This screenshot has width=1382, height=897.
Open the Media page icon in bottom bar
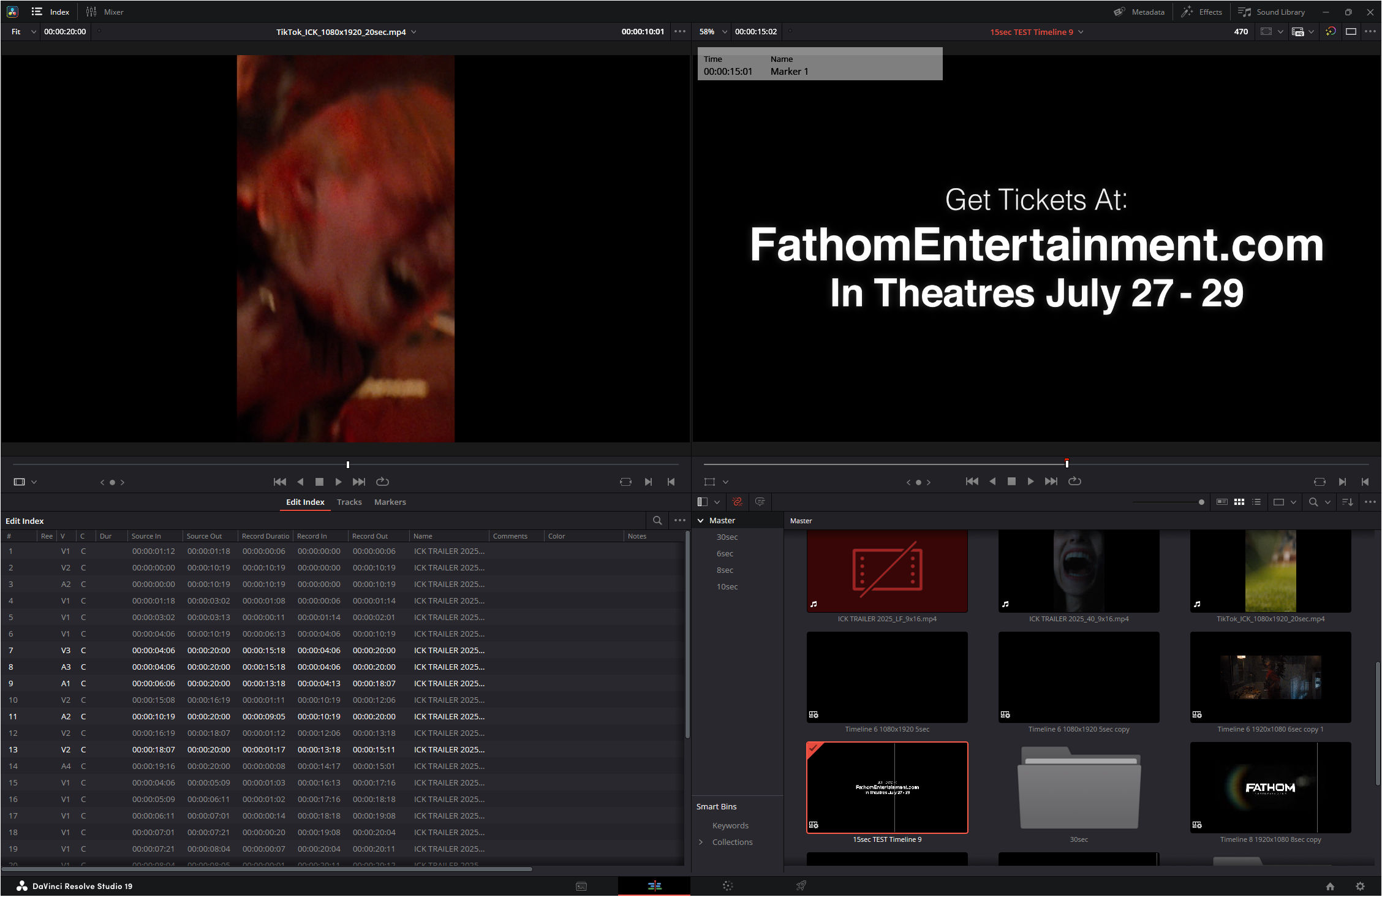[x=581, y=886]
